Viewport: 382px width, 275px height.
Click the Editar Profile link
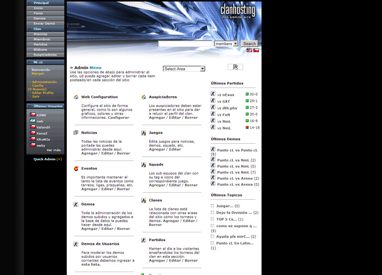click(43, 93)
